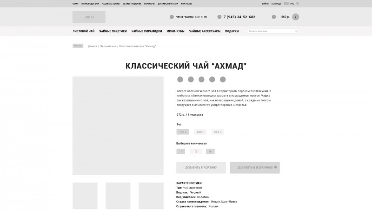The width and height of the screenshot is (372, 214).
Task: Click the ВОЙТИ login link
Action: 265,4
